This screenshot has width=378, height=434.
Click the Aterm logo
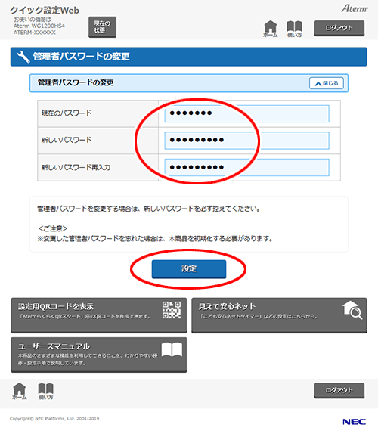tap(355, 8)
